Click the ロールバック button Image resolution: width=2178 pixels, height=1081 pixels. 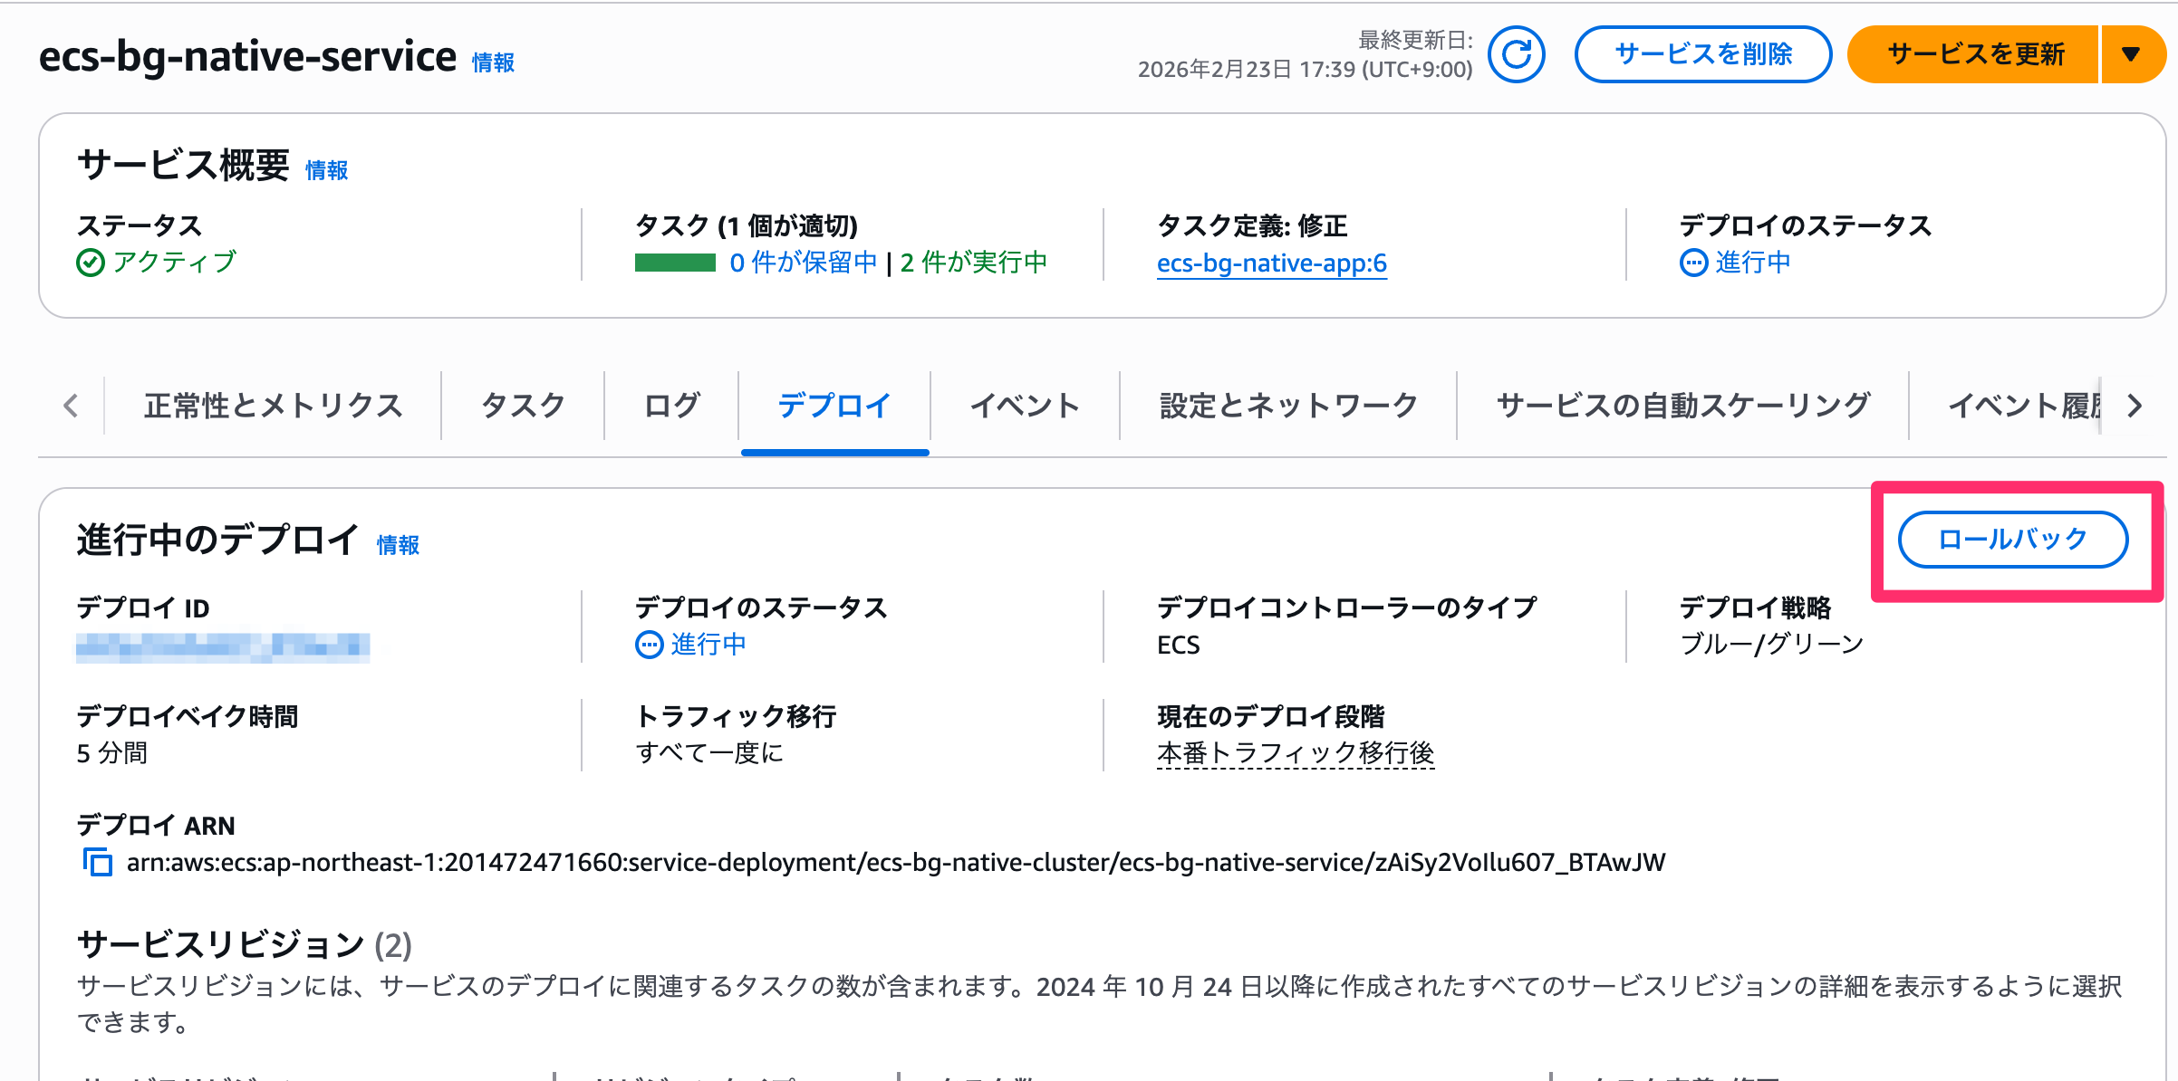click(x=2012, y=538)
